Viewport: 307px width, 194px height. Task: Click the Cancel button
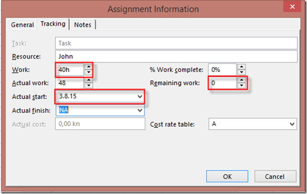[275, 176]
